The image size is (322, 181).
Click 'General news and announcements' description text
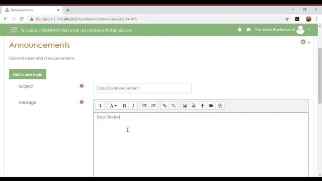point(42,58)
